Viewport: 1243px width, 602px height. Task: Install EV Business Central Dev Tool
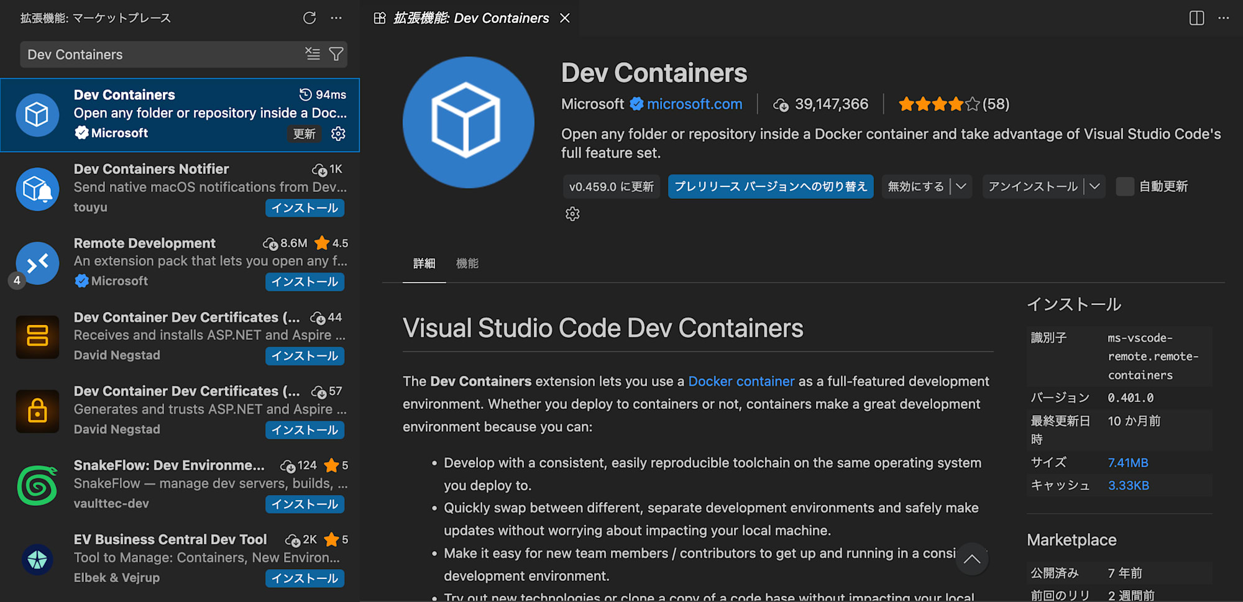[x=305, y=578]
